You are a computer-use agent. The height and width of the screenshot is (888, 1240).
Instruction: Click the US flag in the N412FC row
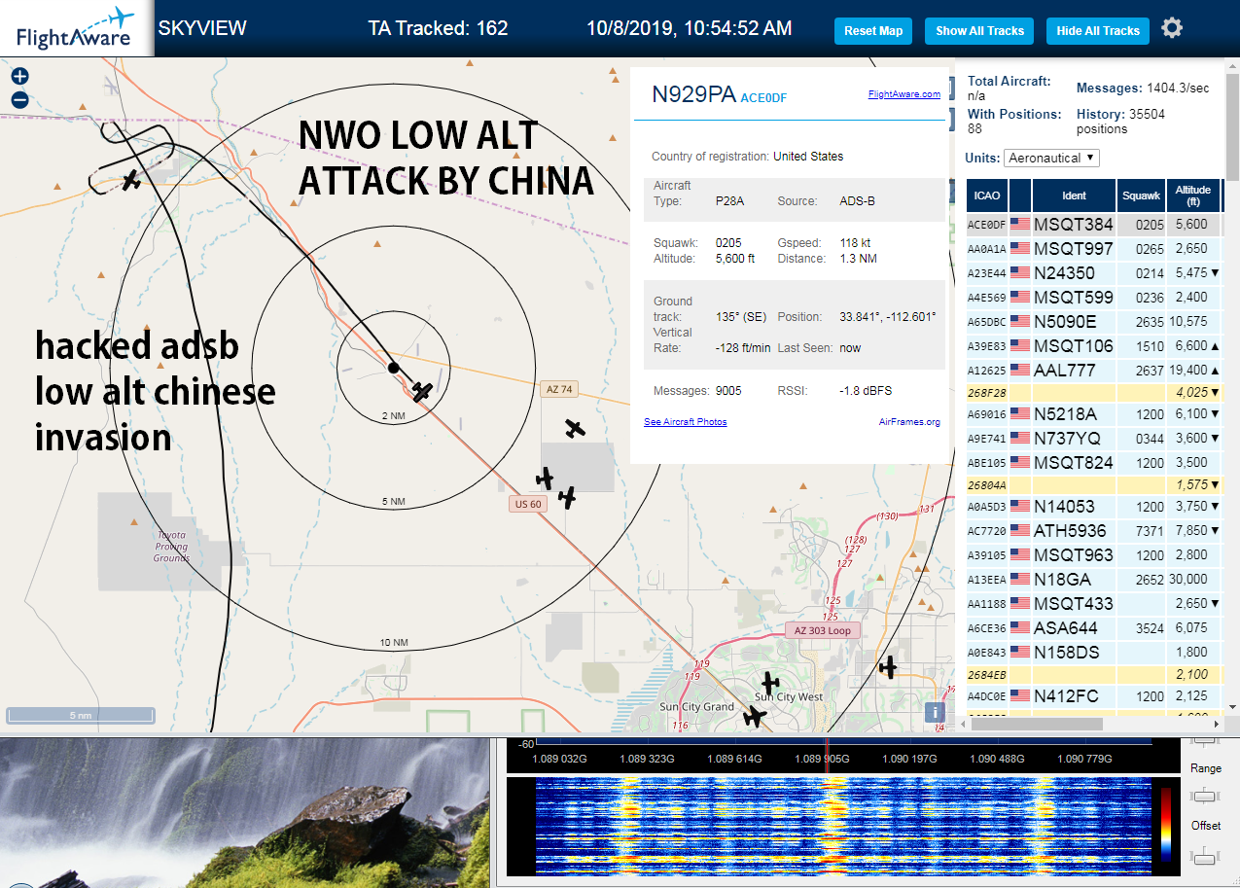tap(1019, 696)
